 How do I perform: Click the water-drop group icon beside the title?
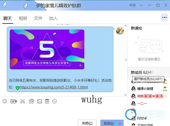click(26, 6)
